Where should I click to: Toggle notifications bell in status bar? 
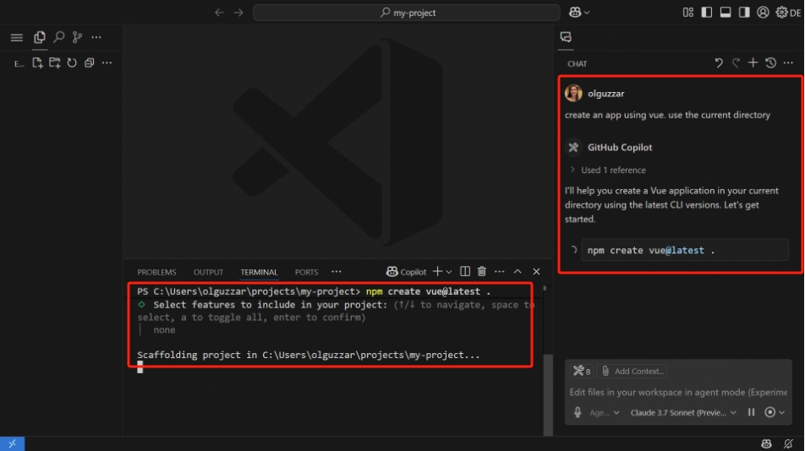tap(789, 444)
